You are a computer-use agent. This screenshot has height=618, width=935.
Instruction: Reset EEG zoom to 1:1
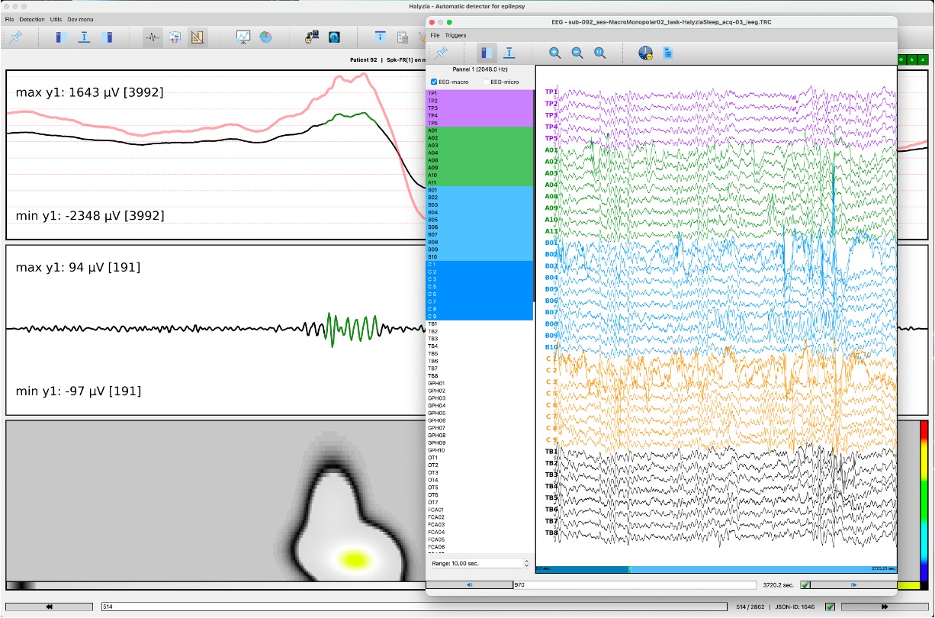(600, 53)
